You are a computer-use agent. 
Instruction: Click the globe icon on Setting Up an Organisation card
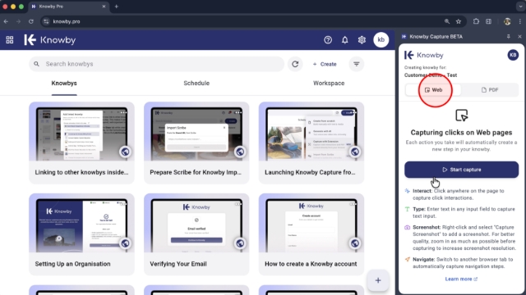point(125,243)
